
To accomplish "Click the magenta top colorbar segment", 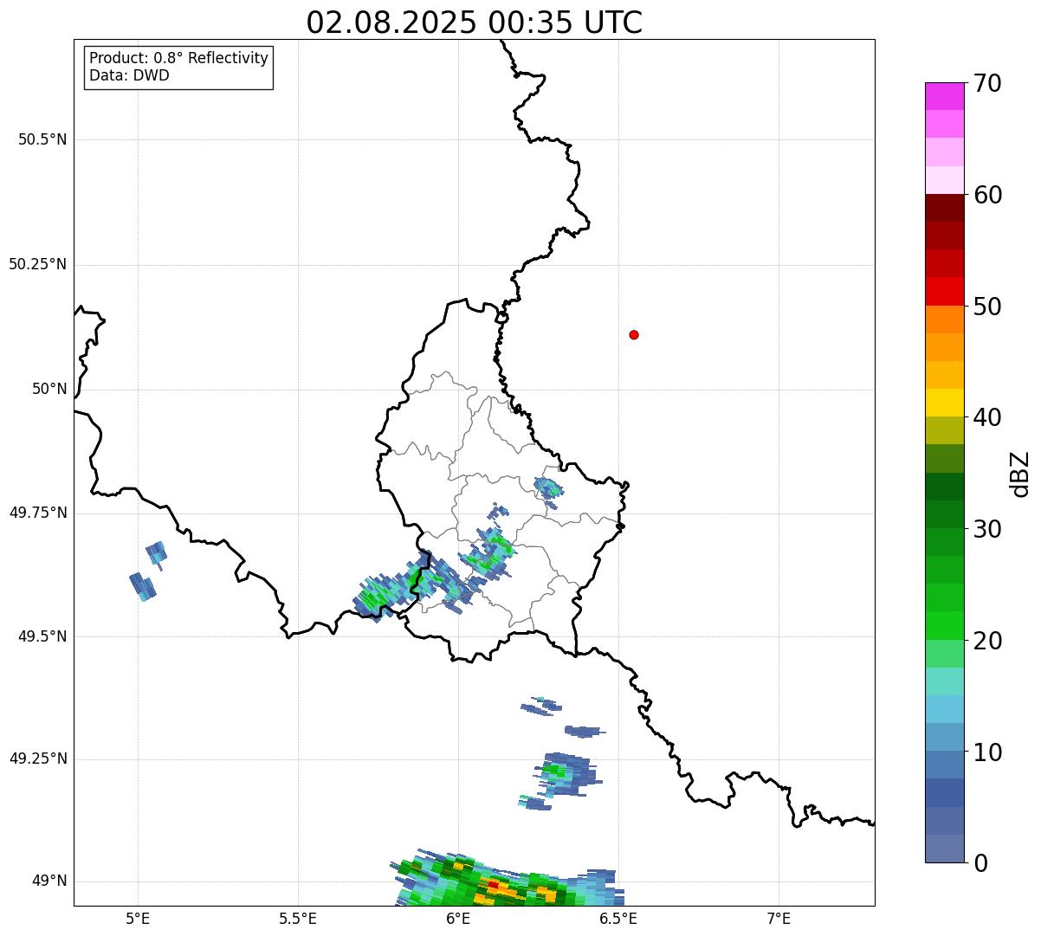I will [944, 96].
